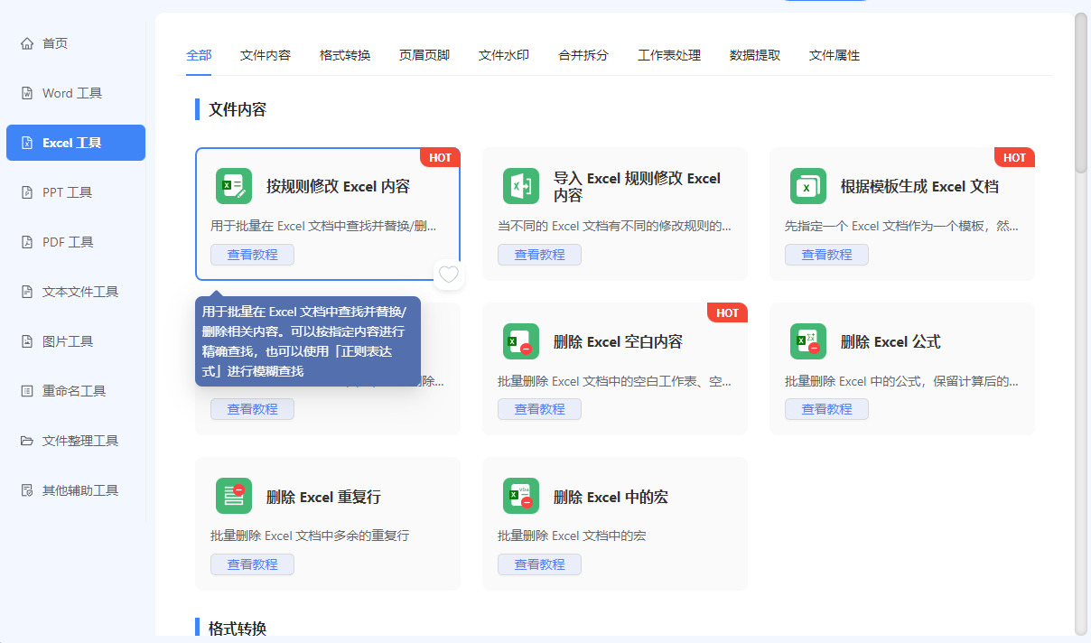Click the 删除 Excel 中的宏 icon

521,497
